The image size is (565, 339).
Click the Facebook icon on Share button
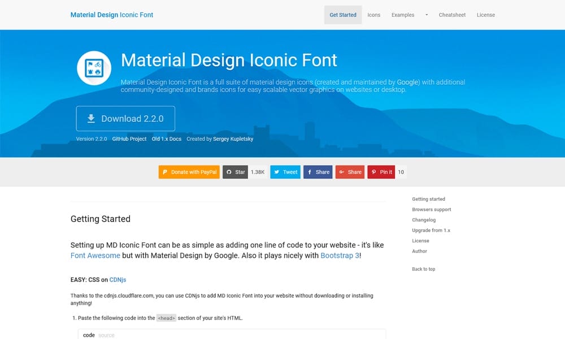tap(310, 172)
